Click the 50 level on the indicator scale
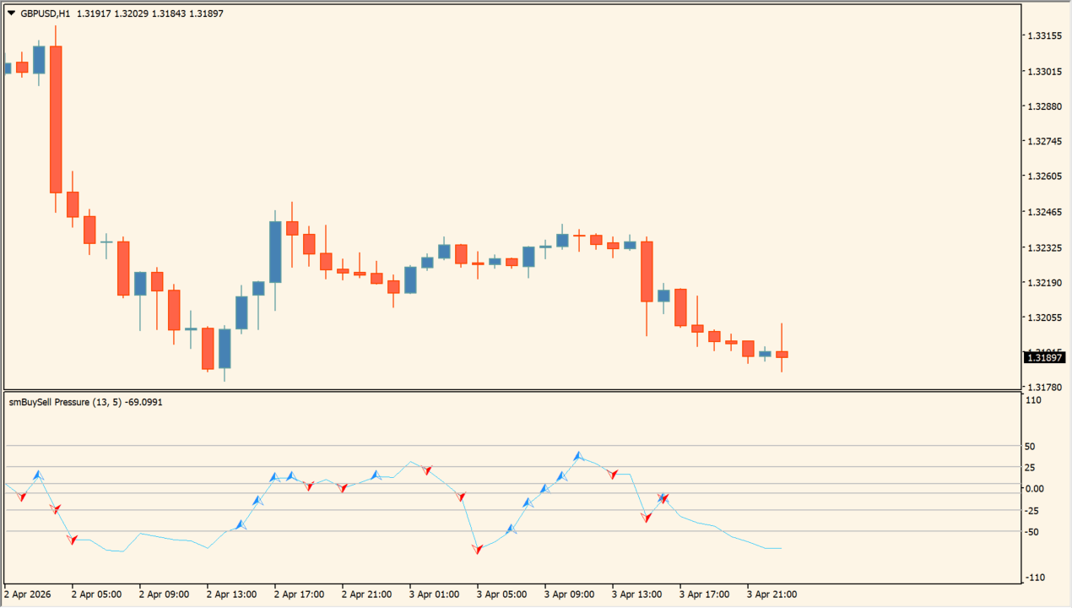 point(1029,447)
